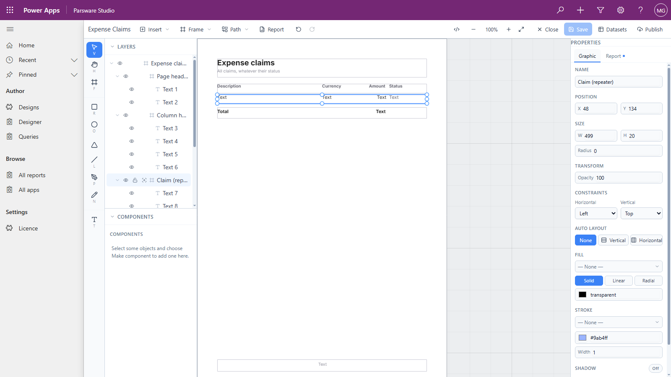Screen dimensions: 671x377
Task: Switch to the Report properties tab
Action: pos(615,56)
